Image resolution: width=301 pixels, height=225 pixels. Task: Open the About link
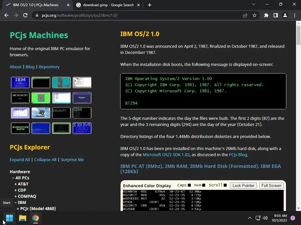click(16, 67)
